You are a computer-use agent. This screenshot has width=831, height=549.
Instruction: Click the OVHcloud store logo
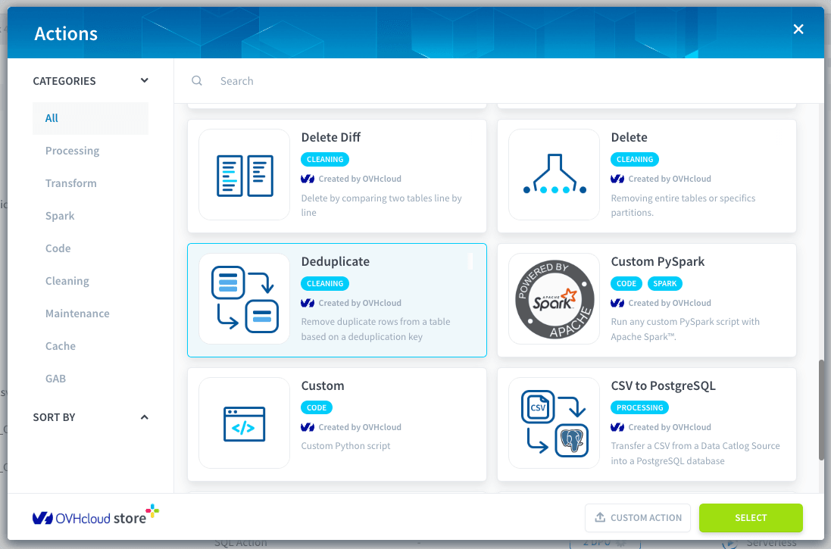pyautogui.click(x=95, y=515)
